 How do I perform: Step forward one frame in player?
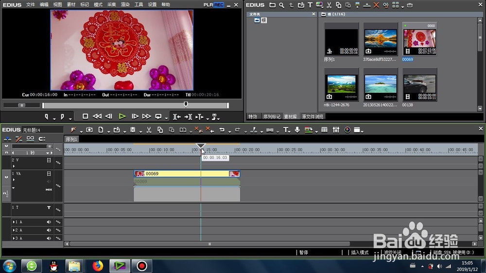tap(135, 116)
